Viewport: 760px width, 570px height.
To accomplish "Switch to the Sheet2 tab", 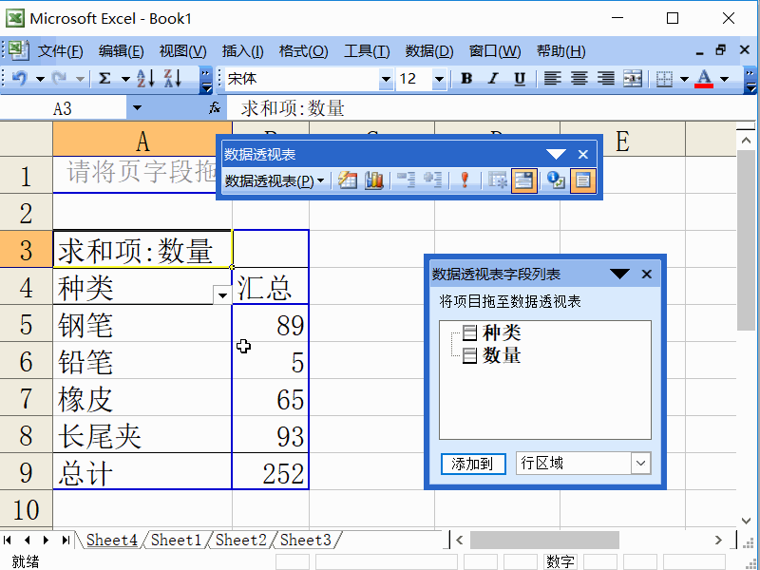I will (240, 540).
